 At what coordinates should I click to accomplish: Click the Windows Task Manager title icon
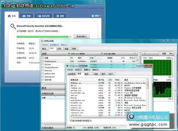coord(68,66)
